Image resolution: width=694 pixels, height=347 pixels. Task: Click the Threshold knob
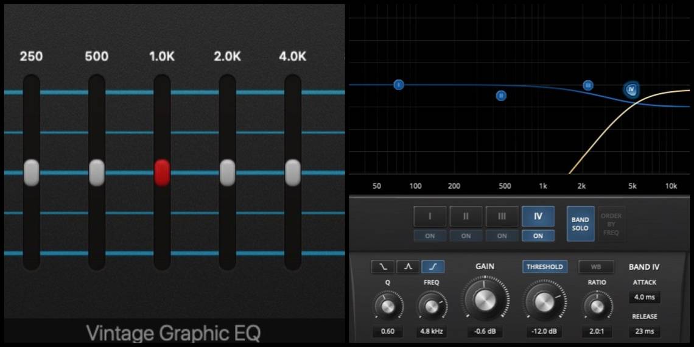tap(545, 302)
